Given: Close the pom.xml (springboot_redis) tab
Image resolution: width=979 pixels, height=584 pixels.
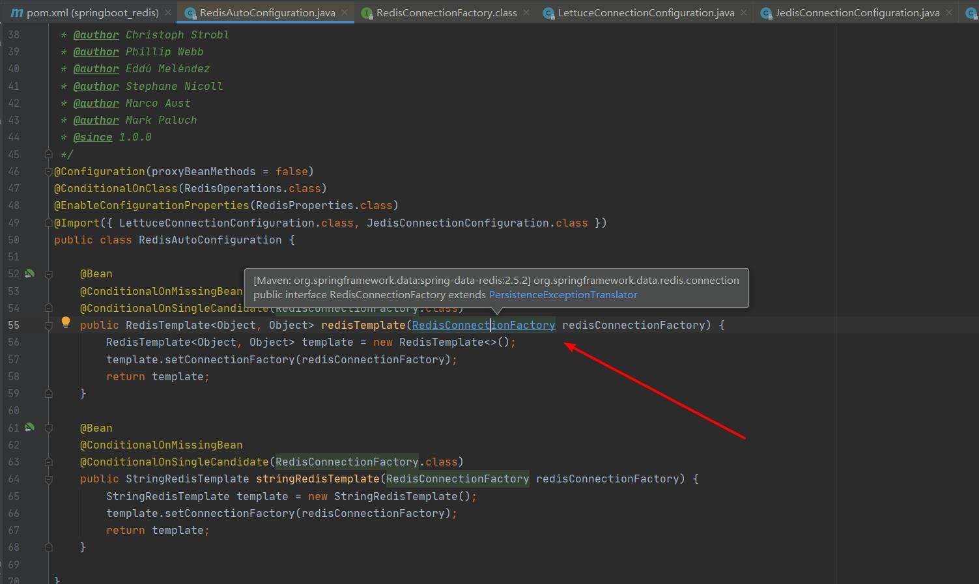Looking at the screenshot, I should pos(168,12).
